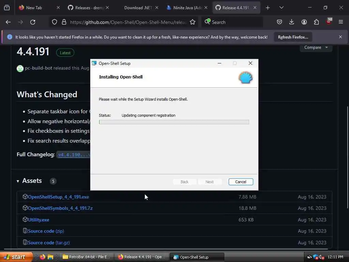Open the Firefox downloads panel
This screenshot has height=262, width=349.
click(292, 22)
